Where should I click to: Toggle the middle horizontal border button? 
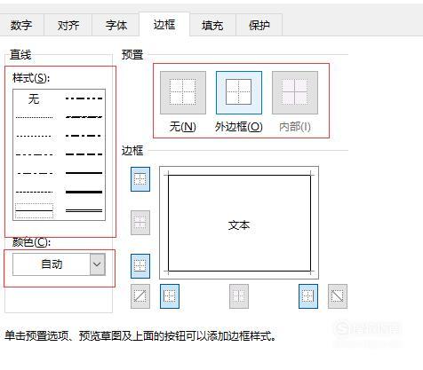tap(140, 223)
